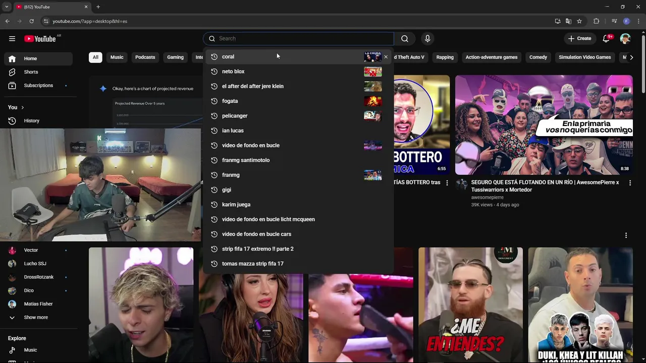Select the 'Rapping' filter chip
Image resolution: width=646 pixels, height=363 pixels.
[445, 57]
